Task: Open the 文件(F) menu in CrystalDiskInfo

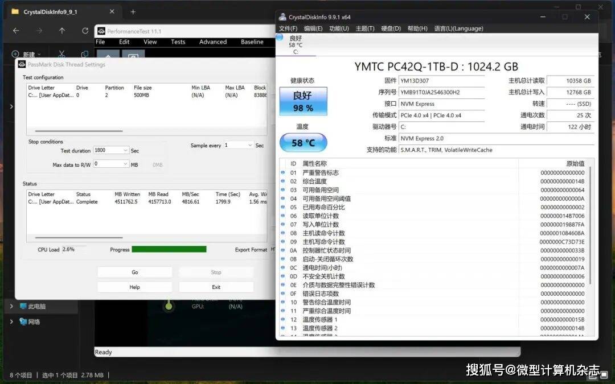Action: click(288, 28)
